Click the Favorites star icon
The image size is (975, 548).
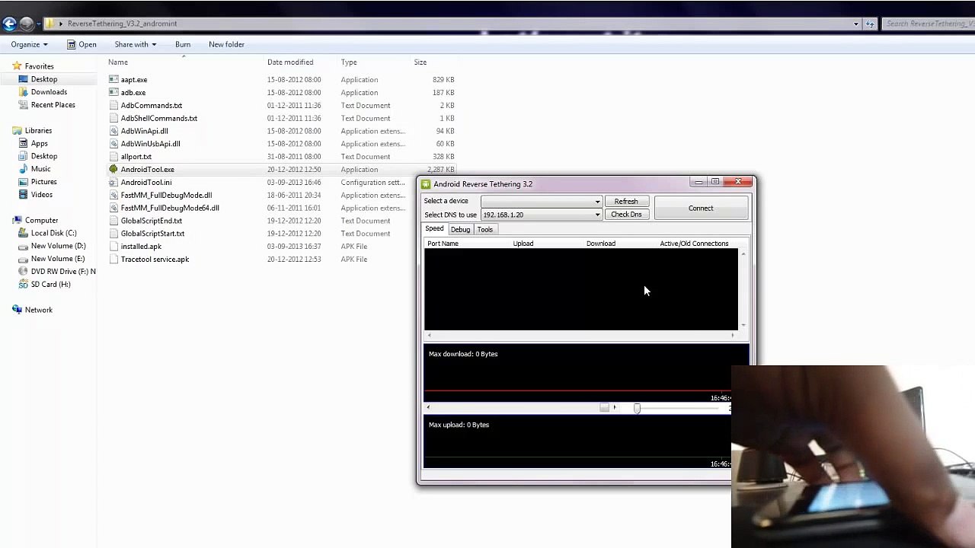(x=17, y=66)
